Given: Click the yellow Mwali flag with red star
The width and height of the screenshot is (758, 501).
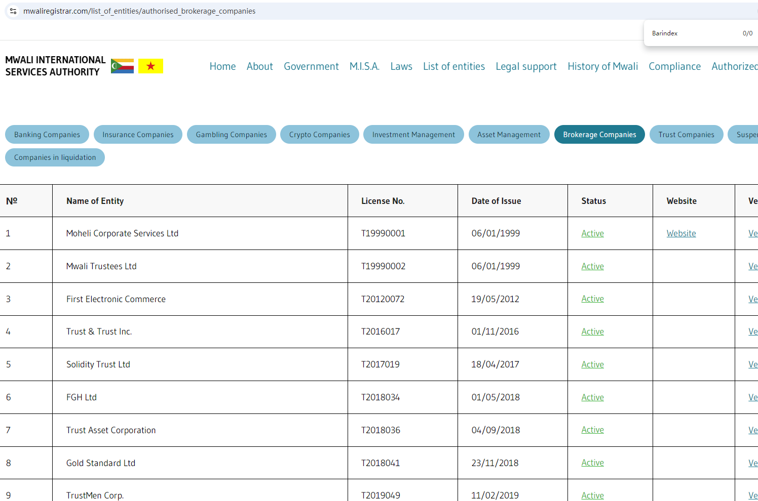Looking at the screenshot, I should click(150, 66).
